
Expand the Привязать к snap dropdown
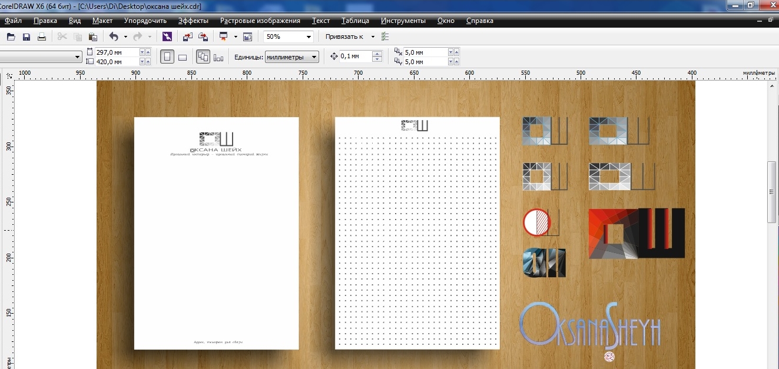point(373,37)
